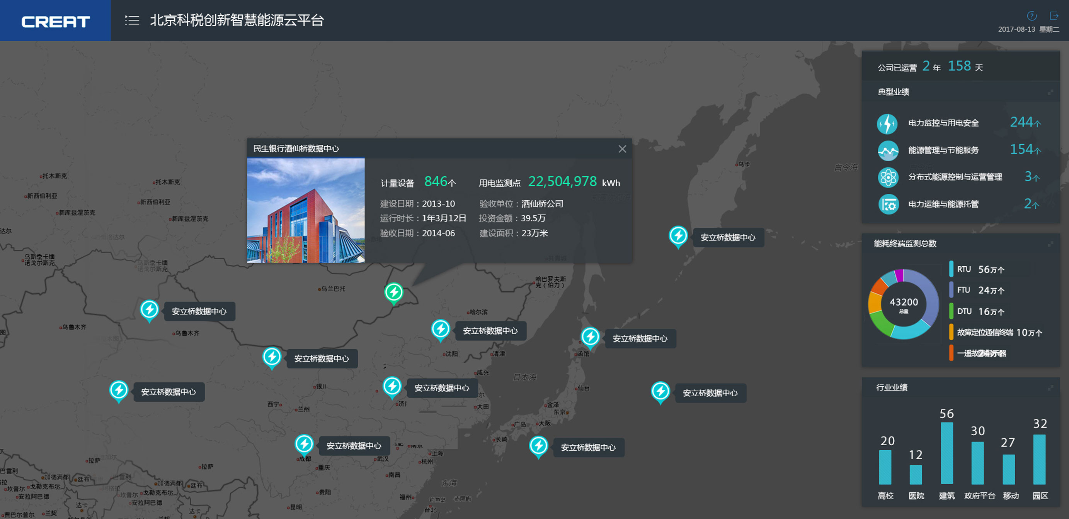Click the 电力运维与能源托管 gear icon
Image resolution: width=1069 pixels, height=519 pixels.
[888, 204]
